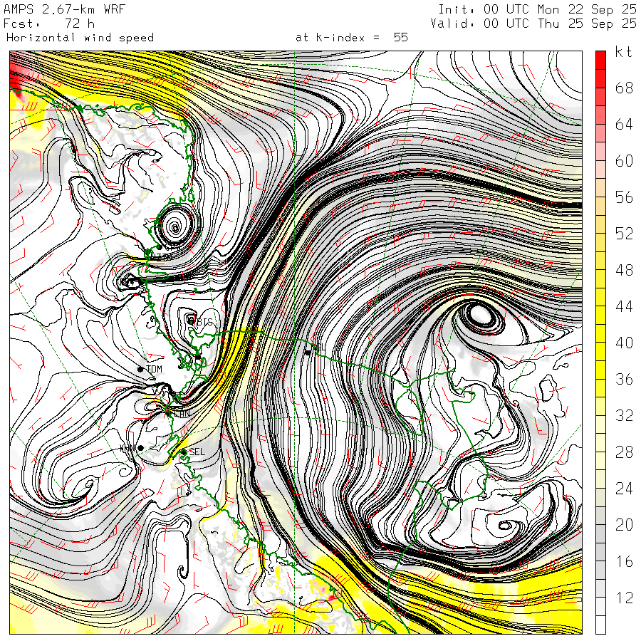Click the white swatch below 12 kt
The image size is (641, 641).
(600, 625)
